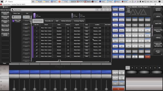Click the slashed user number 3 Dimmer row icon

pos(37,50)
